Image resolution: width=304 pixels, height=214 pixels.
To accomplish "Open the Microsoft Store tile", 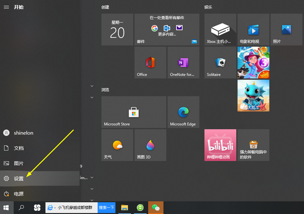I will [134, 112].
